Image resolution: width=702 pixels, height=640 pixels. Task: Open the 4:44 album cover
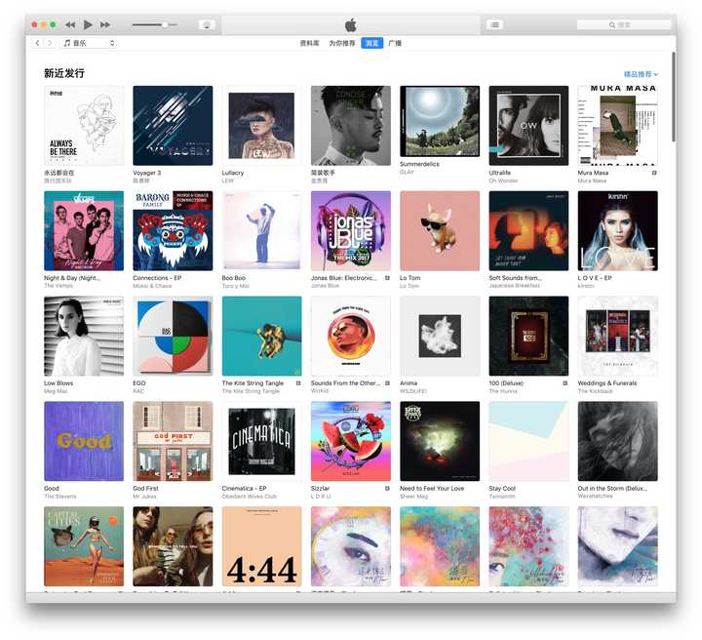pyautogui.click(x=262, y=547)
